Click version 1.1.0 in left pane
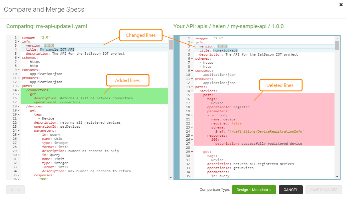 49,46
